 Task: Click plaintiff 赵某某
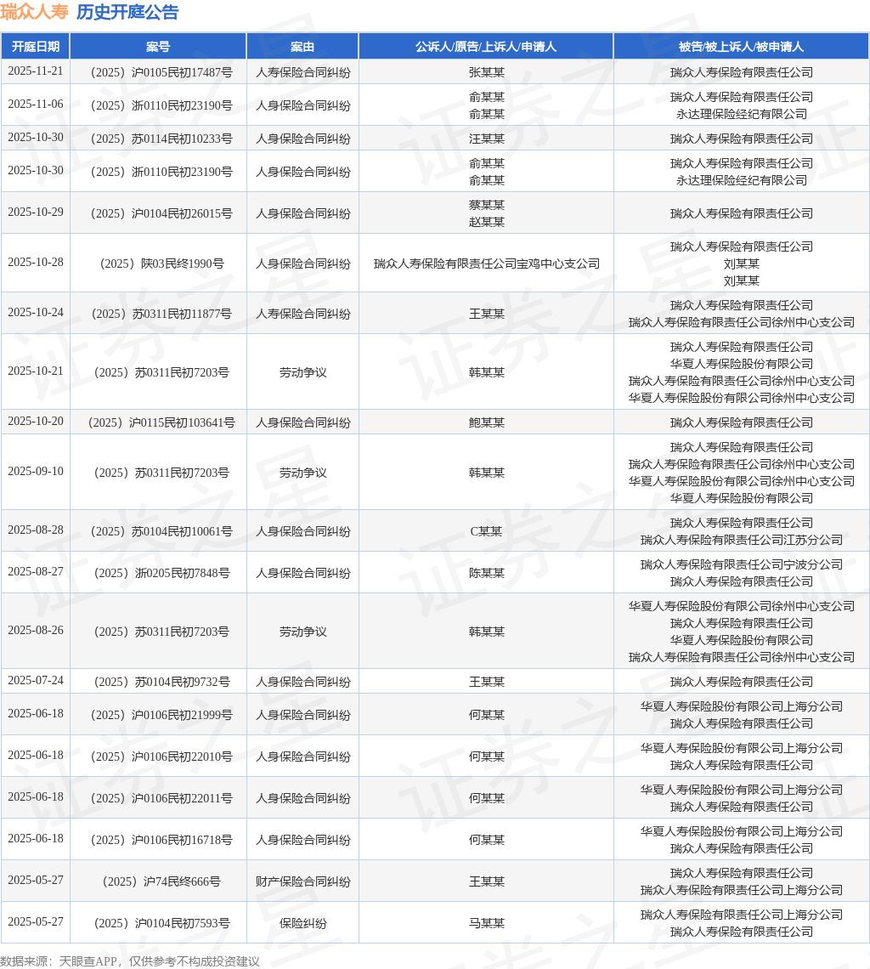486,222
